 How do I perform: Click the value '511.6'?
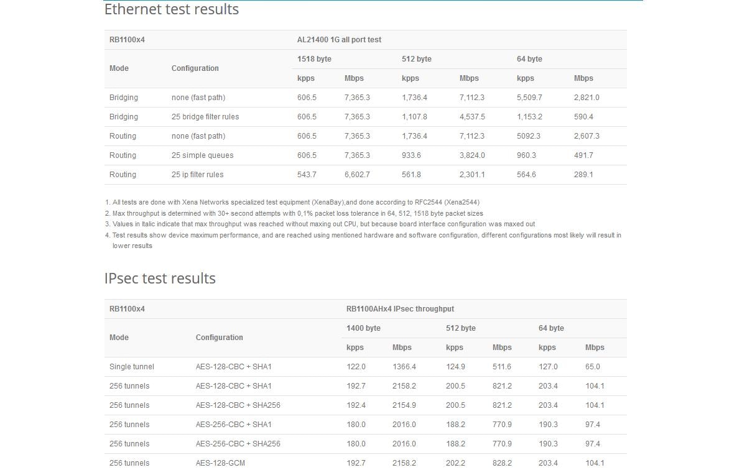502,367
